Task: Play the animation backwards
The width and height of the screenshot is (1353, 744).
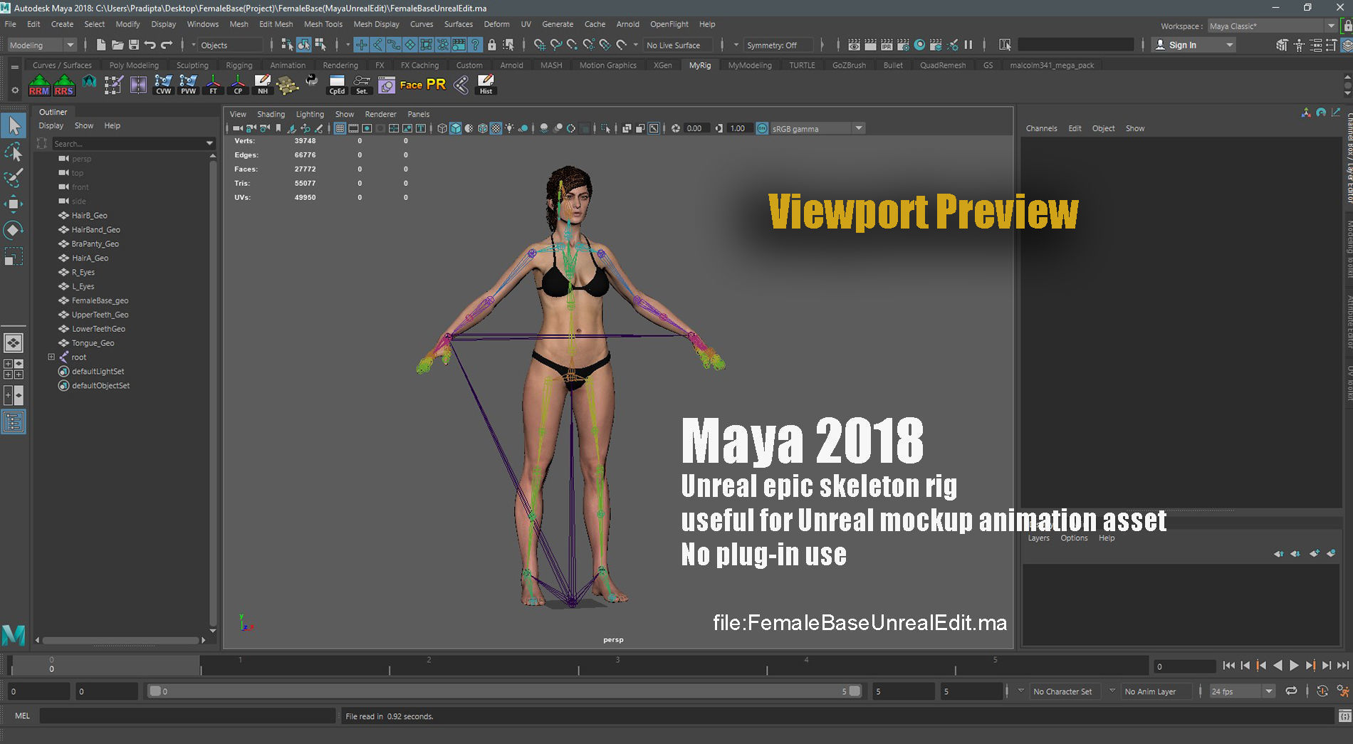Action: [1278, 666]
